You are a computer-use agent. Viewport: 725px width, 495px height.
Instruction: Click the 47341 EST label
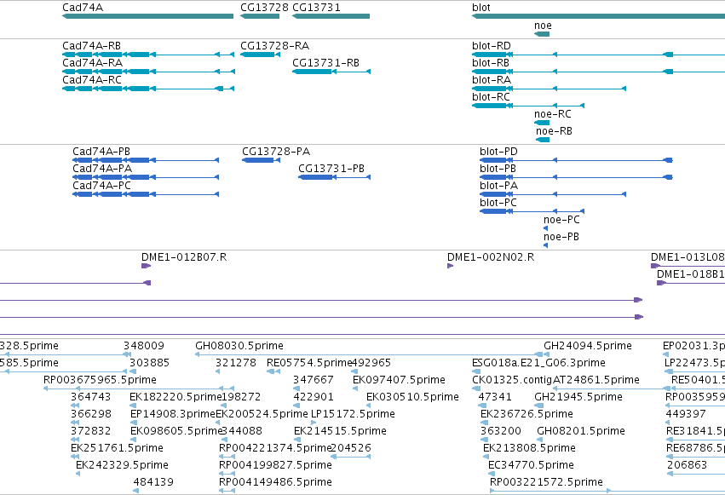[495, 397]
